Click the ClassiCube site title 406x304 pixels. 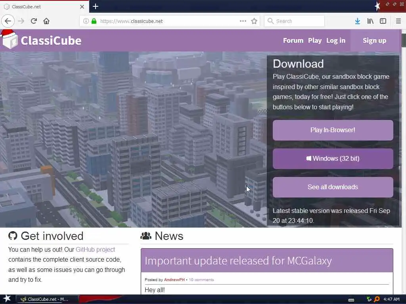pos(51,41)
